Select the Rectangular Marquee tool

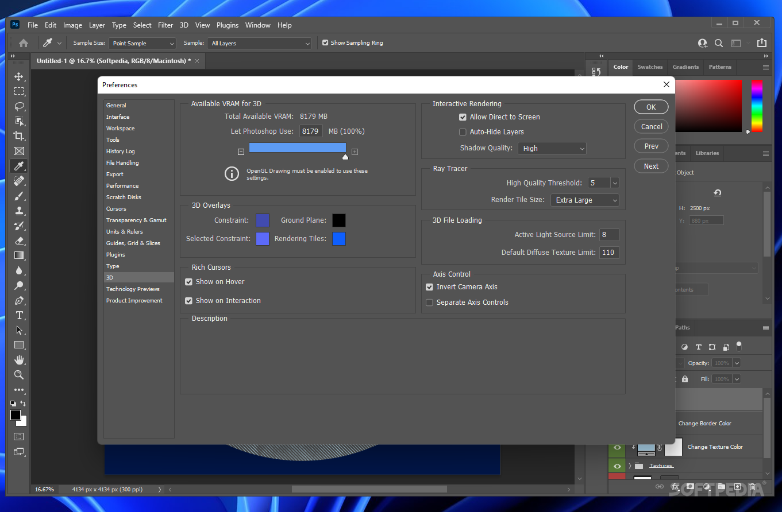19,91
